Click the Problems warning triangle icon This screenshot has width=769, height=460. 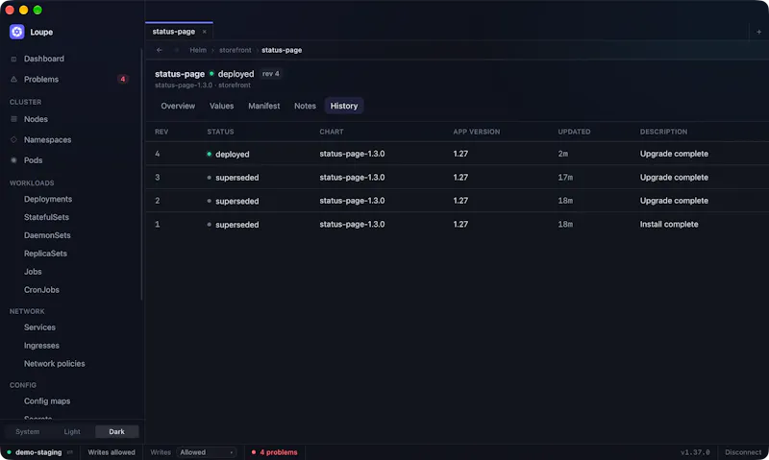click(x=13, y=80)
